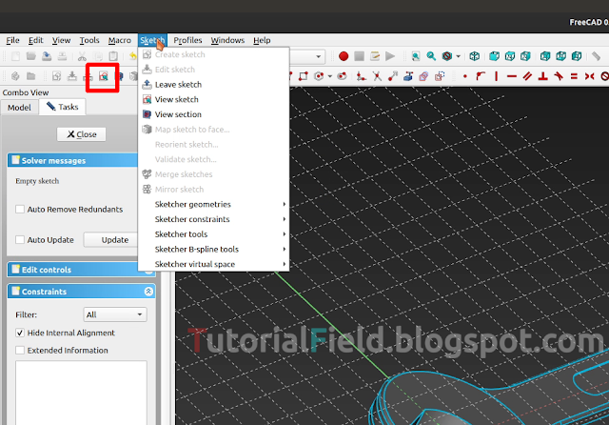Screen dimensions: 609x425
Task: Open draw style dropdown arrow
Action: [459, 56]
